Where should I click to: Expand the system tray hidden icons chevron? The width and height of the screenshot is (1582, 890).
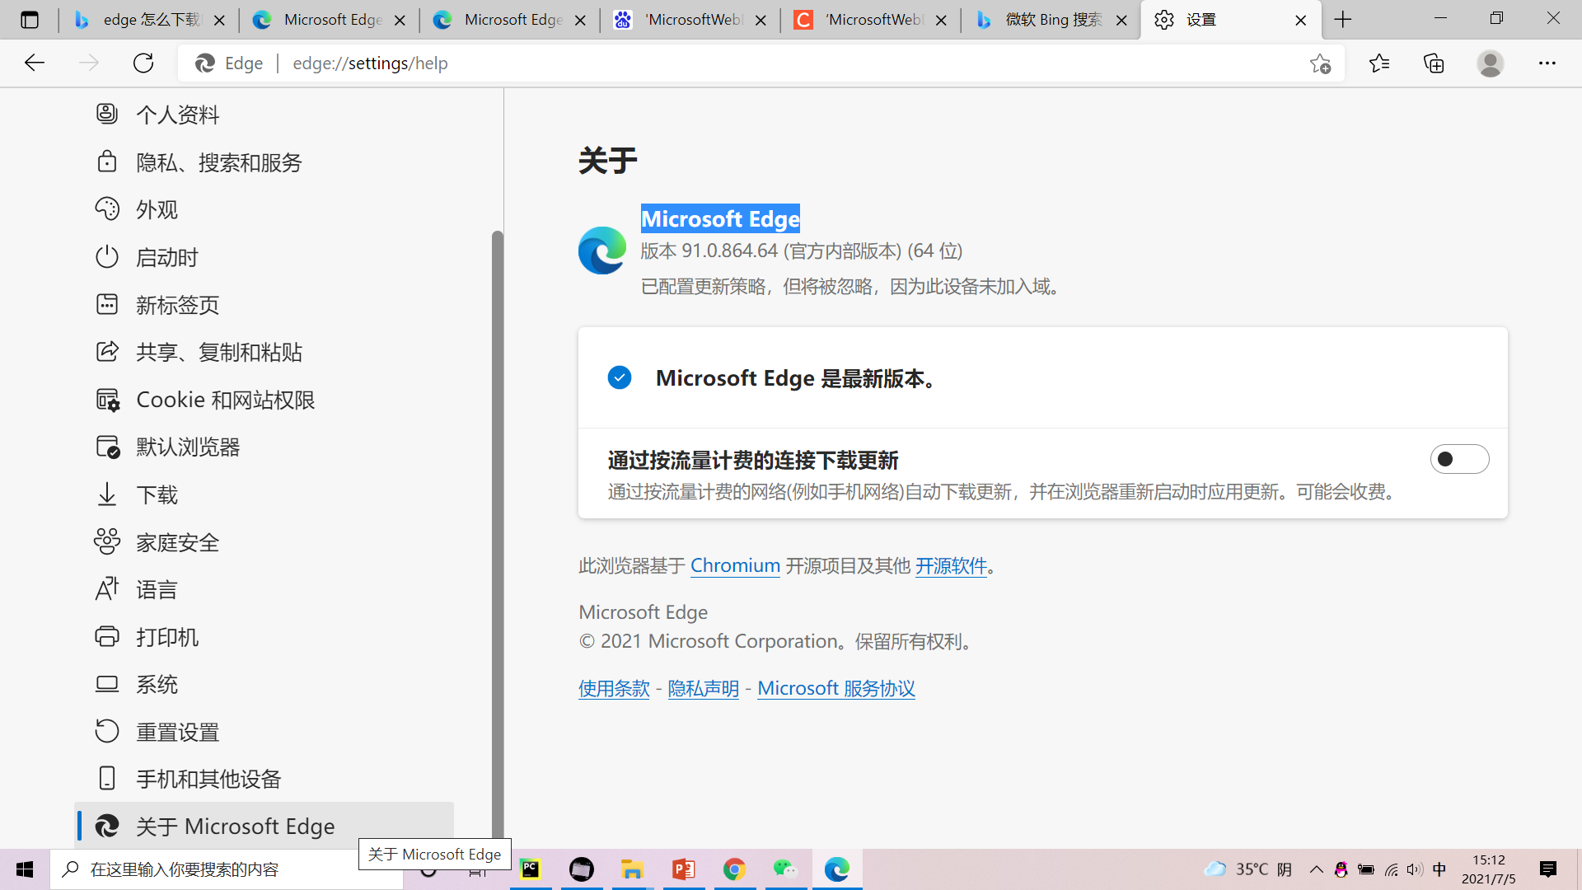pos(1316,869)
